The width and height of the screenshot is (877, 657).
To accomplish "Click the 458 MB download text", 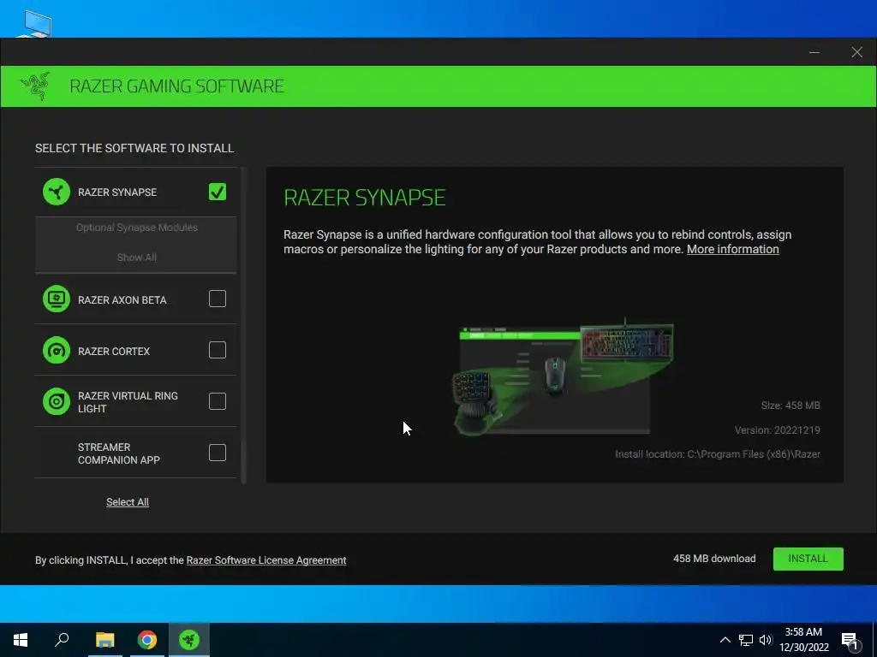I will (x=714, y=559).
